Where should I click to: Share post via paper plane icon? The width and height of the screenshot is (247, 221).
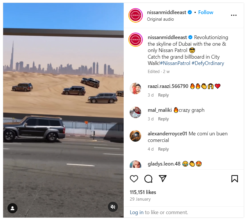pyautogui.click(x=163, y=178)
